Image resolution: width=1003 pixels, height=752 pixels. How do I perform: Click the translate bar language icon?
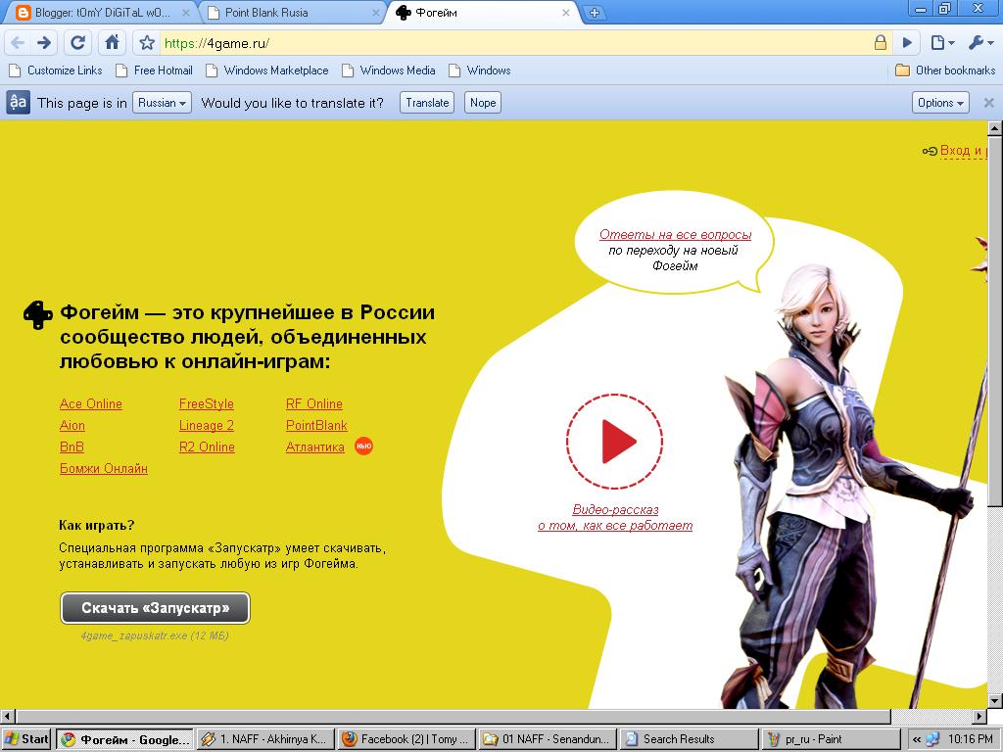pyautogui.click(x=18, y=102)
